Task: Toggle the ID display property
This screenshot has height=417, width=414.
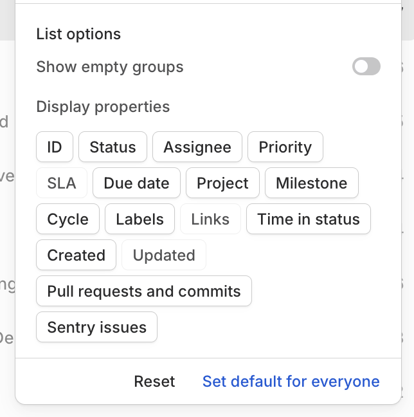Action: tap(55, 147)
